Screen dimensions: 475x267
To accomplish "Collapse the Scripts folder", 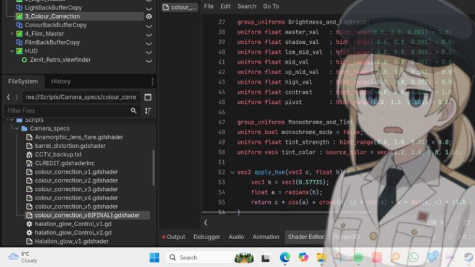I will click(12, 120).
